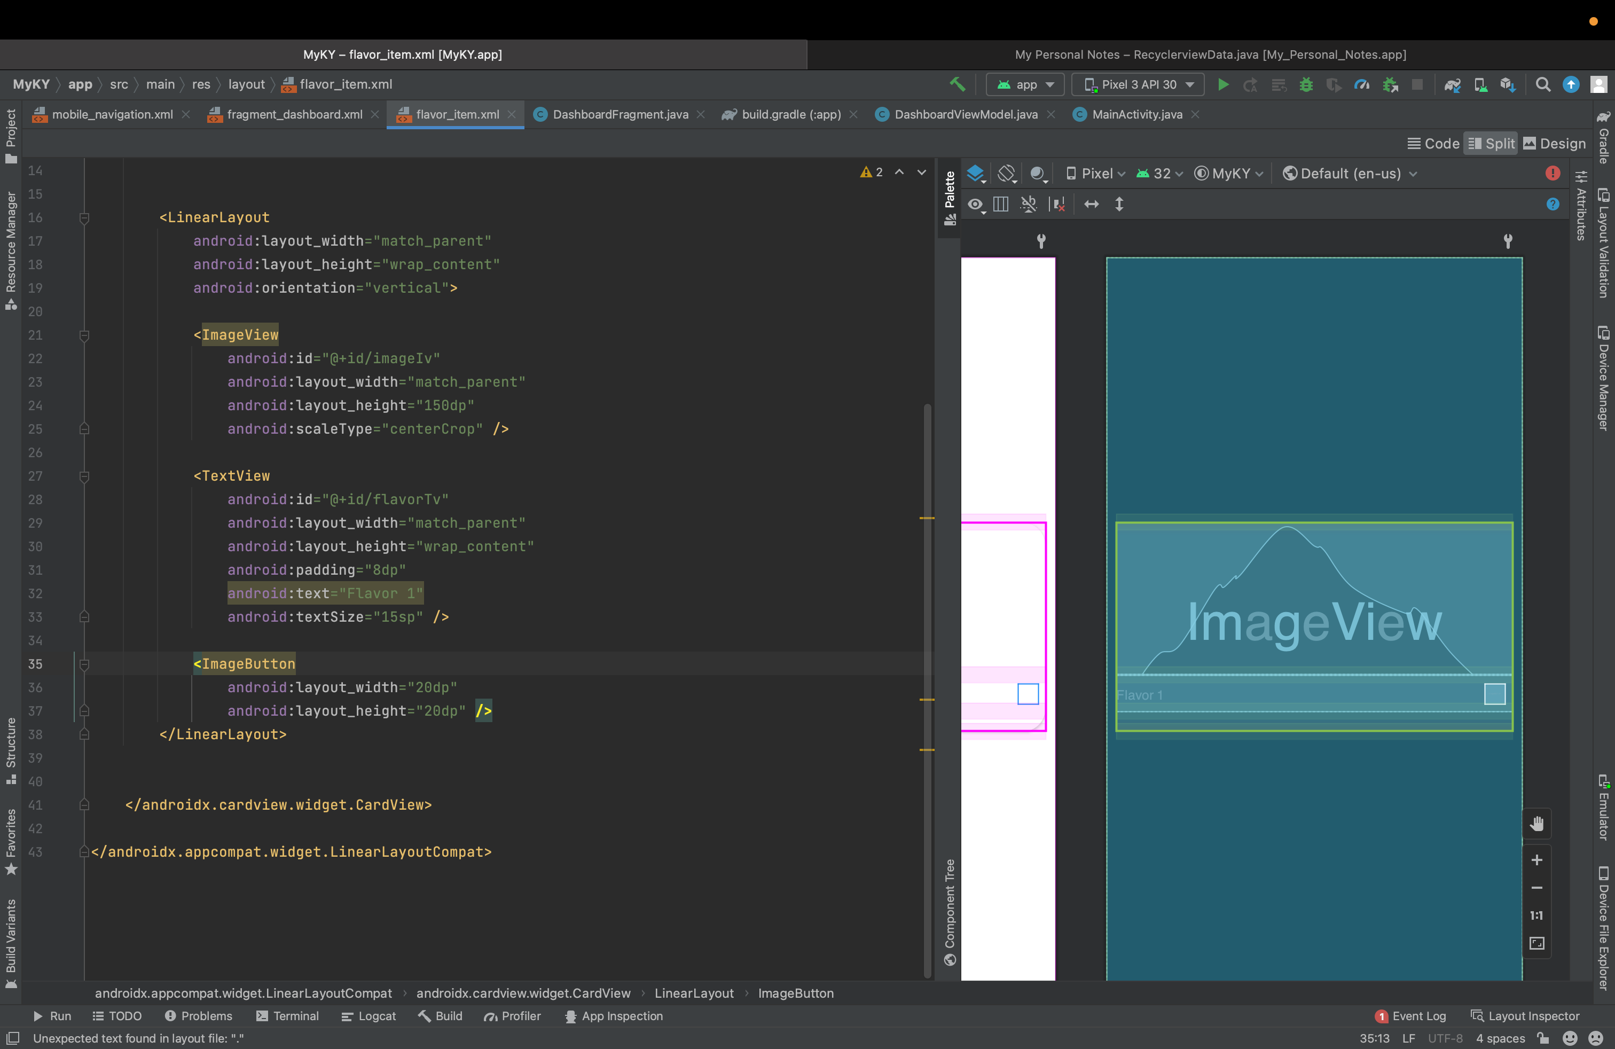Image resolution: width=1615 pixels, height=1049 pixels.
Task: Click the blue help question mark icon
Action: point(1553,204)
